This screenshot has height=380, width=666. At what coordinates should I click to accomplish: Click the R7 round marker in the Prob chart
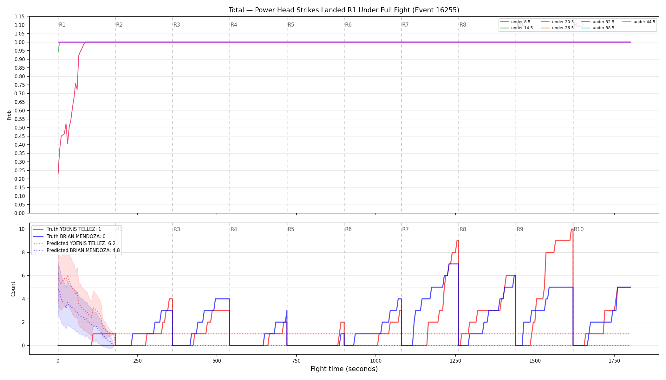[x=405, y=25]
